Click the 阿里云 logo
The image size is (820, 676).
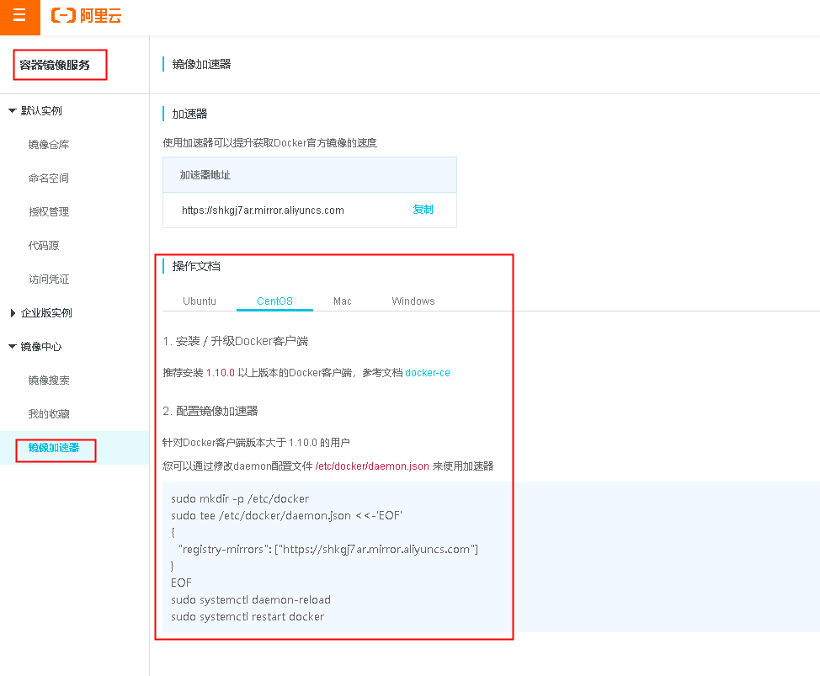(86, 16)
